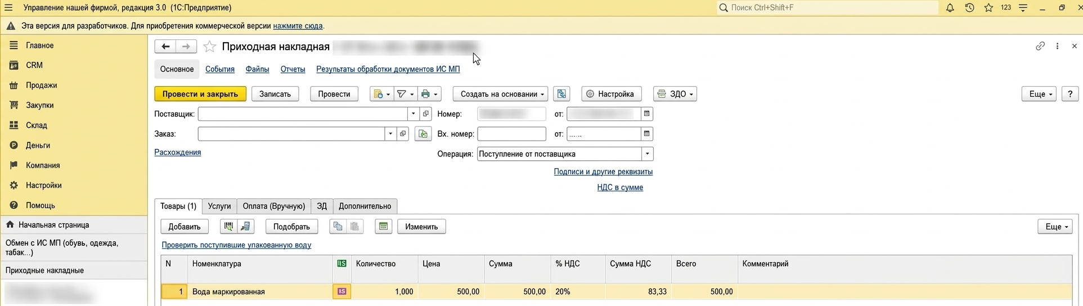
Task: Open the Услуги tab
Action: [x=219, y=206]
